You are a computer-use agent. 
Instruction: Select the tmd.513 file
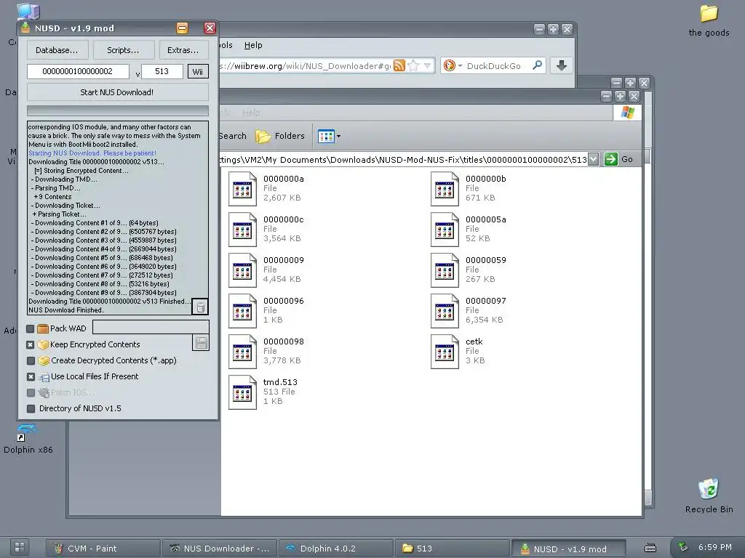(x=263, y=392)
